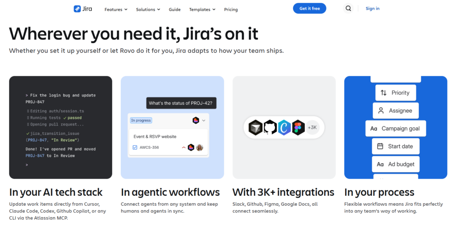450x226 pixels.
Task: Click the Rovo agent icon beside In progress
Action: 196,120
